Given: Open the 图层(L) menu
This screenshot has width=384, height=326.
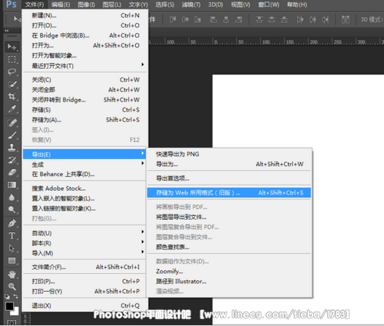Looking at the screenshot, I should [x=112, y=4].
